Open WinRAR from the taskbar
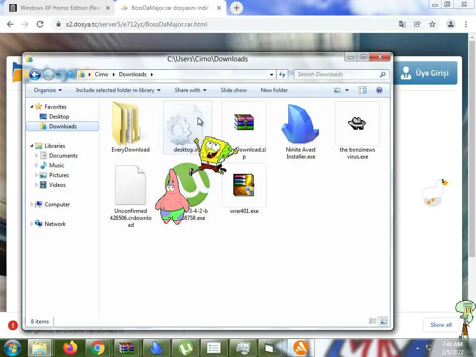The height and width of the screenshot is (357, 476). coord(126,348)
